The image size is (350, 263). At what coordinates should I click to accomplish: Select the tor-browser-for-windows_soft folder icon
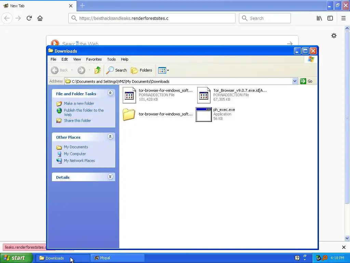tap(129, 114)
